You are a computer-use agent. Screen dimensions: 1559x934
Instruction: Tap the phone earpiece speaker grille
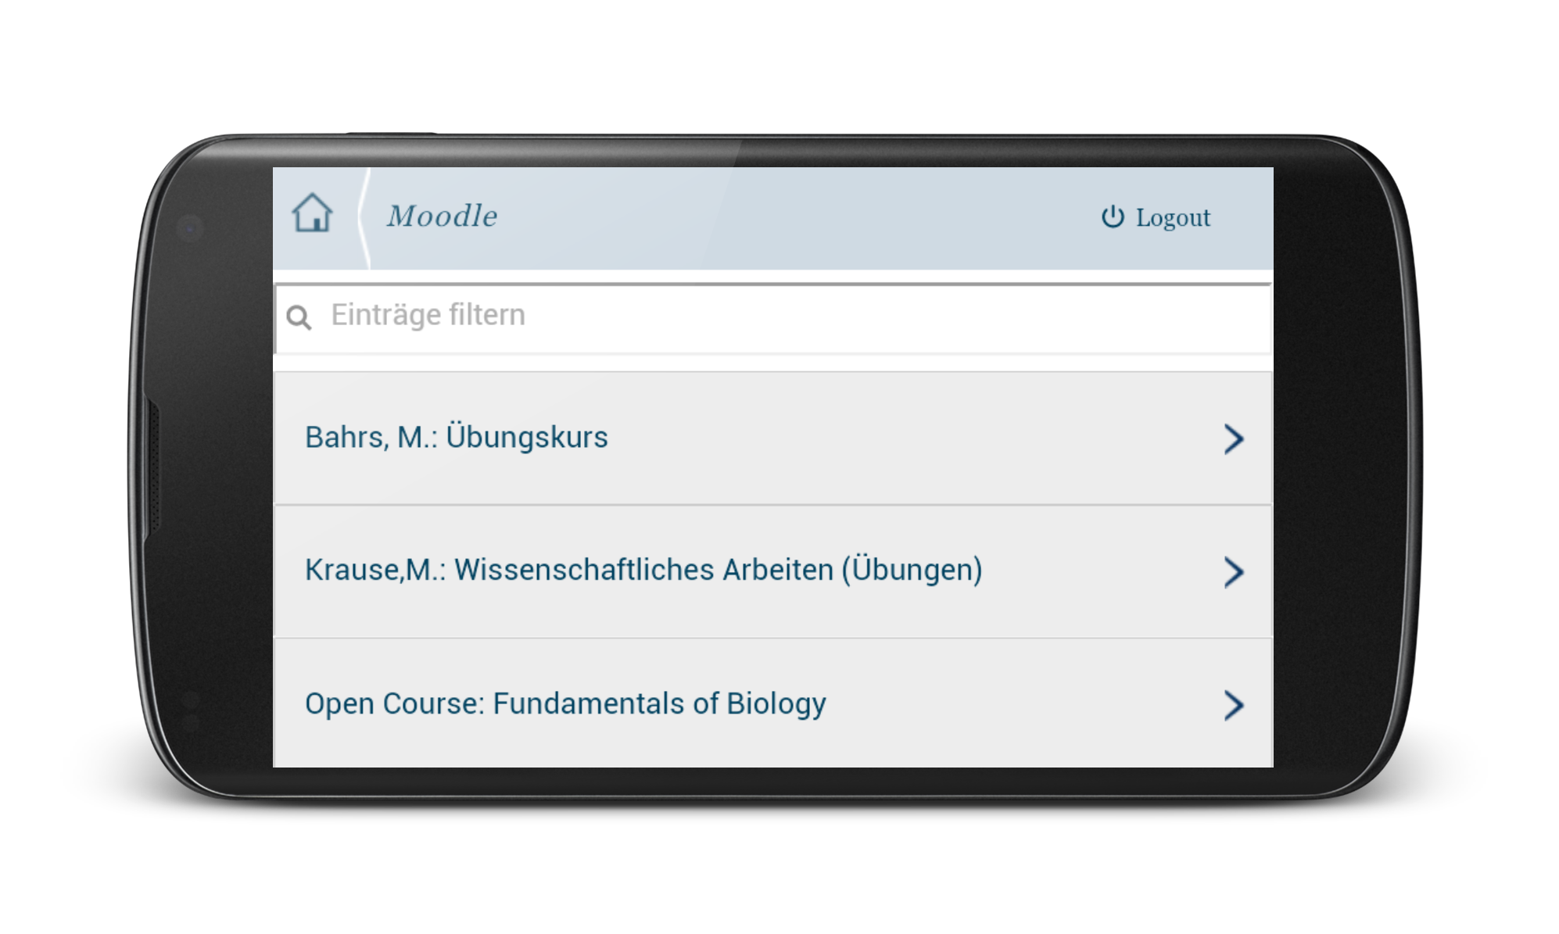[x=154, y=468]
